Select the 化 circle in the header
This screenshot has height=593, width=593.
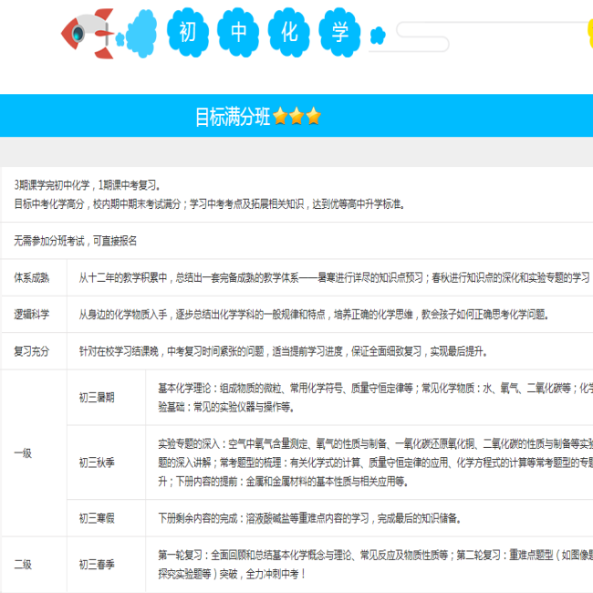click(x=291, y=33)
